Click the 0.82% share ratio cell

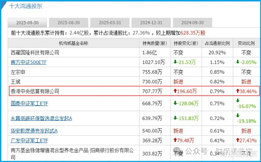(x=217, y=82)
